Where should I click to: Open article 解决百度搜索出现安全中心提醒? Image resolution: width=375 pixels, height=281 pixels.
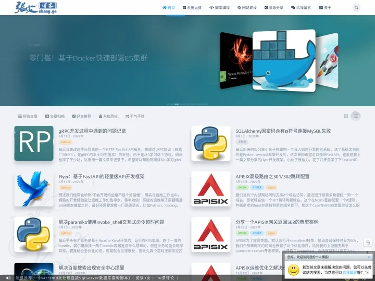pyautogui.click(x=91, y=267)
